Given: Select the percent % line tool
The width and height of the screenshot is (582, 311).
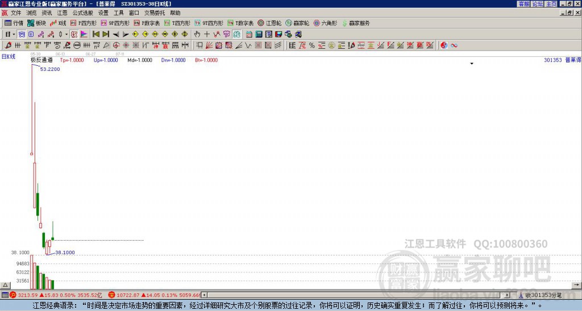Looking at the screenshot, I should [x=312, y=45].
